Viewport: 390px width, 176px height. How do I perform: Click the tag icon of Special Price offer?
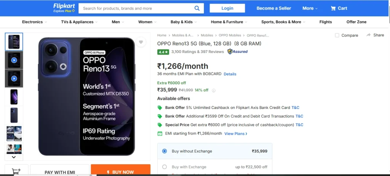tap(160, 125)
